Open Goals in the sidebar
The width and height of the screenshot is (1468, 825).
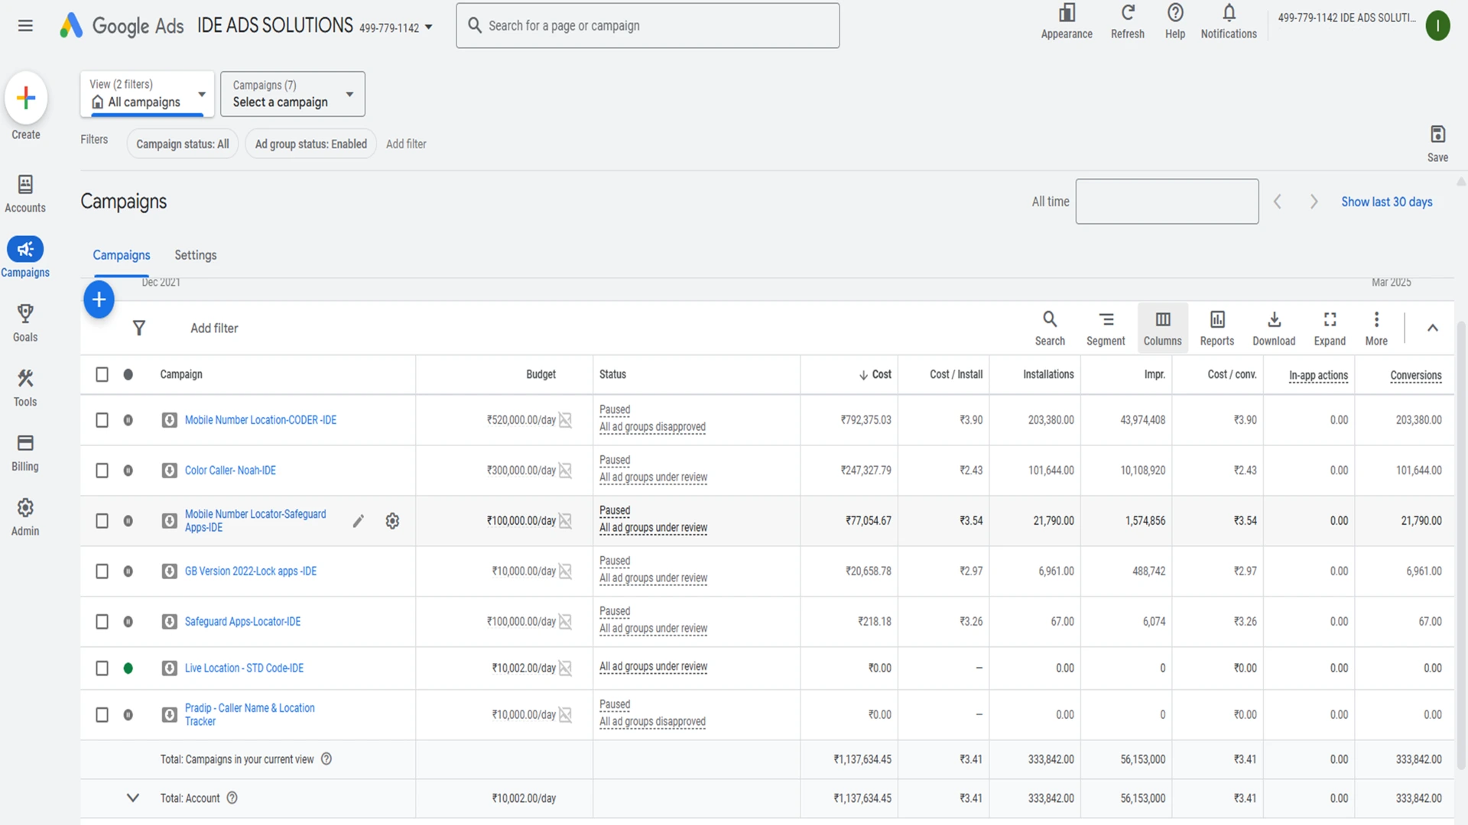click(x=25, y=323)
